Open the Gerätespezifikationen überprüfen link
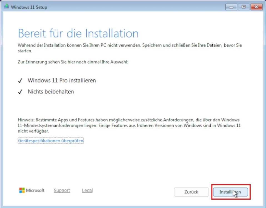 pyautogui.click(x=51, y=141)
